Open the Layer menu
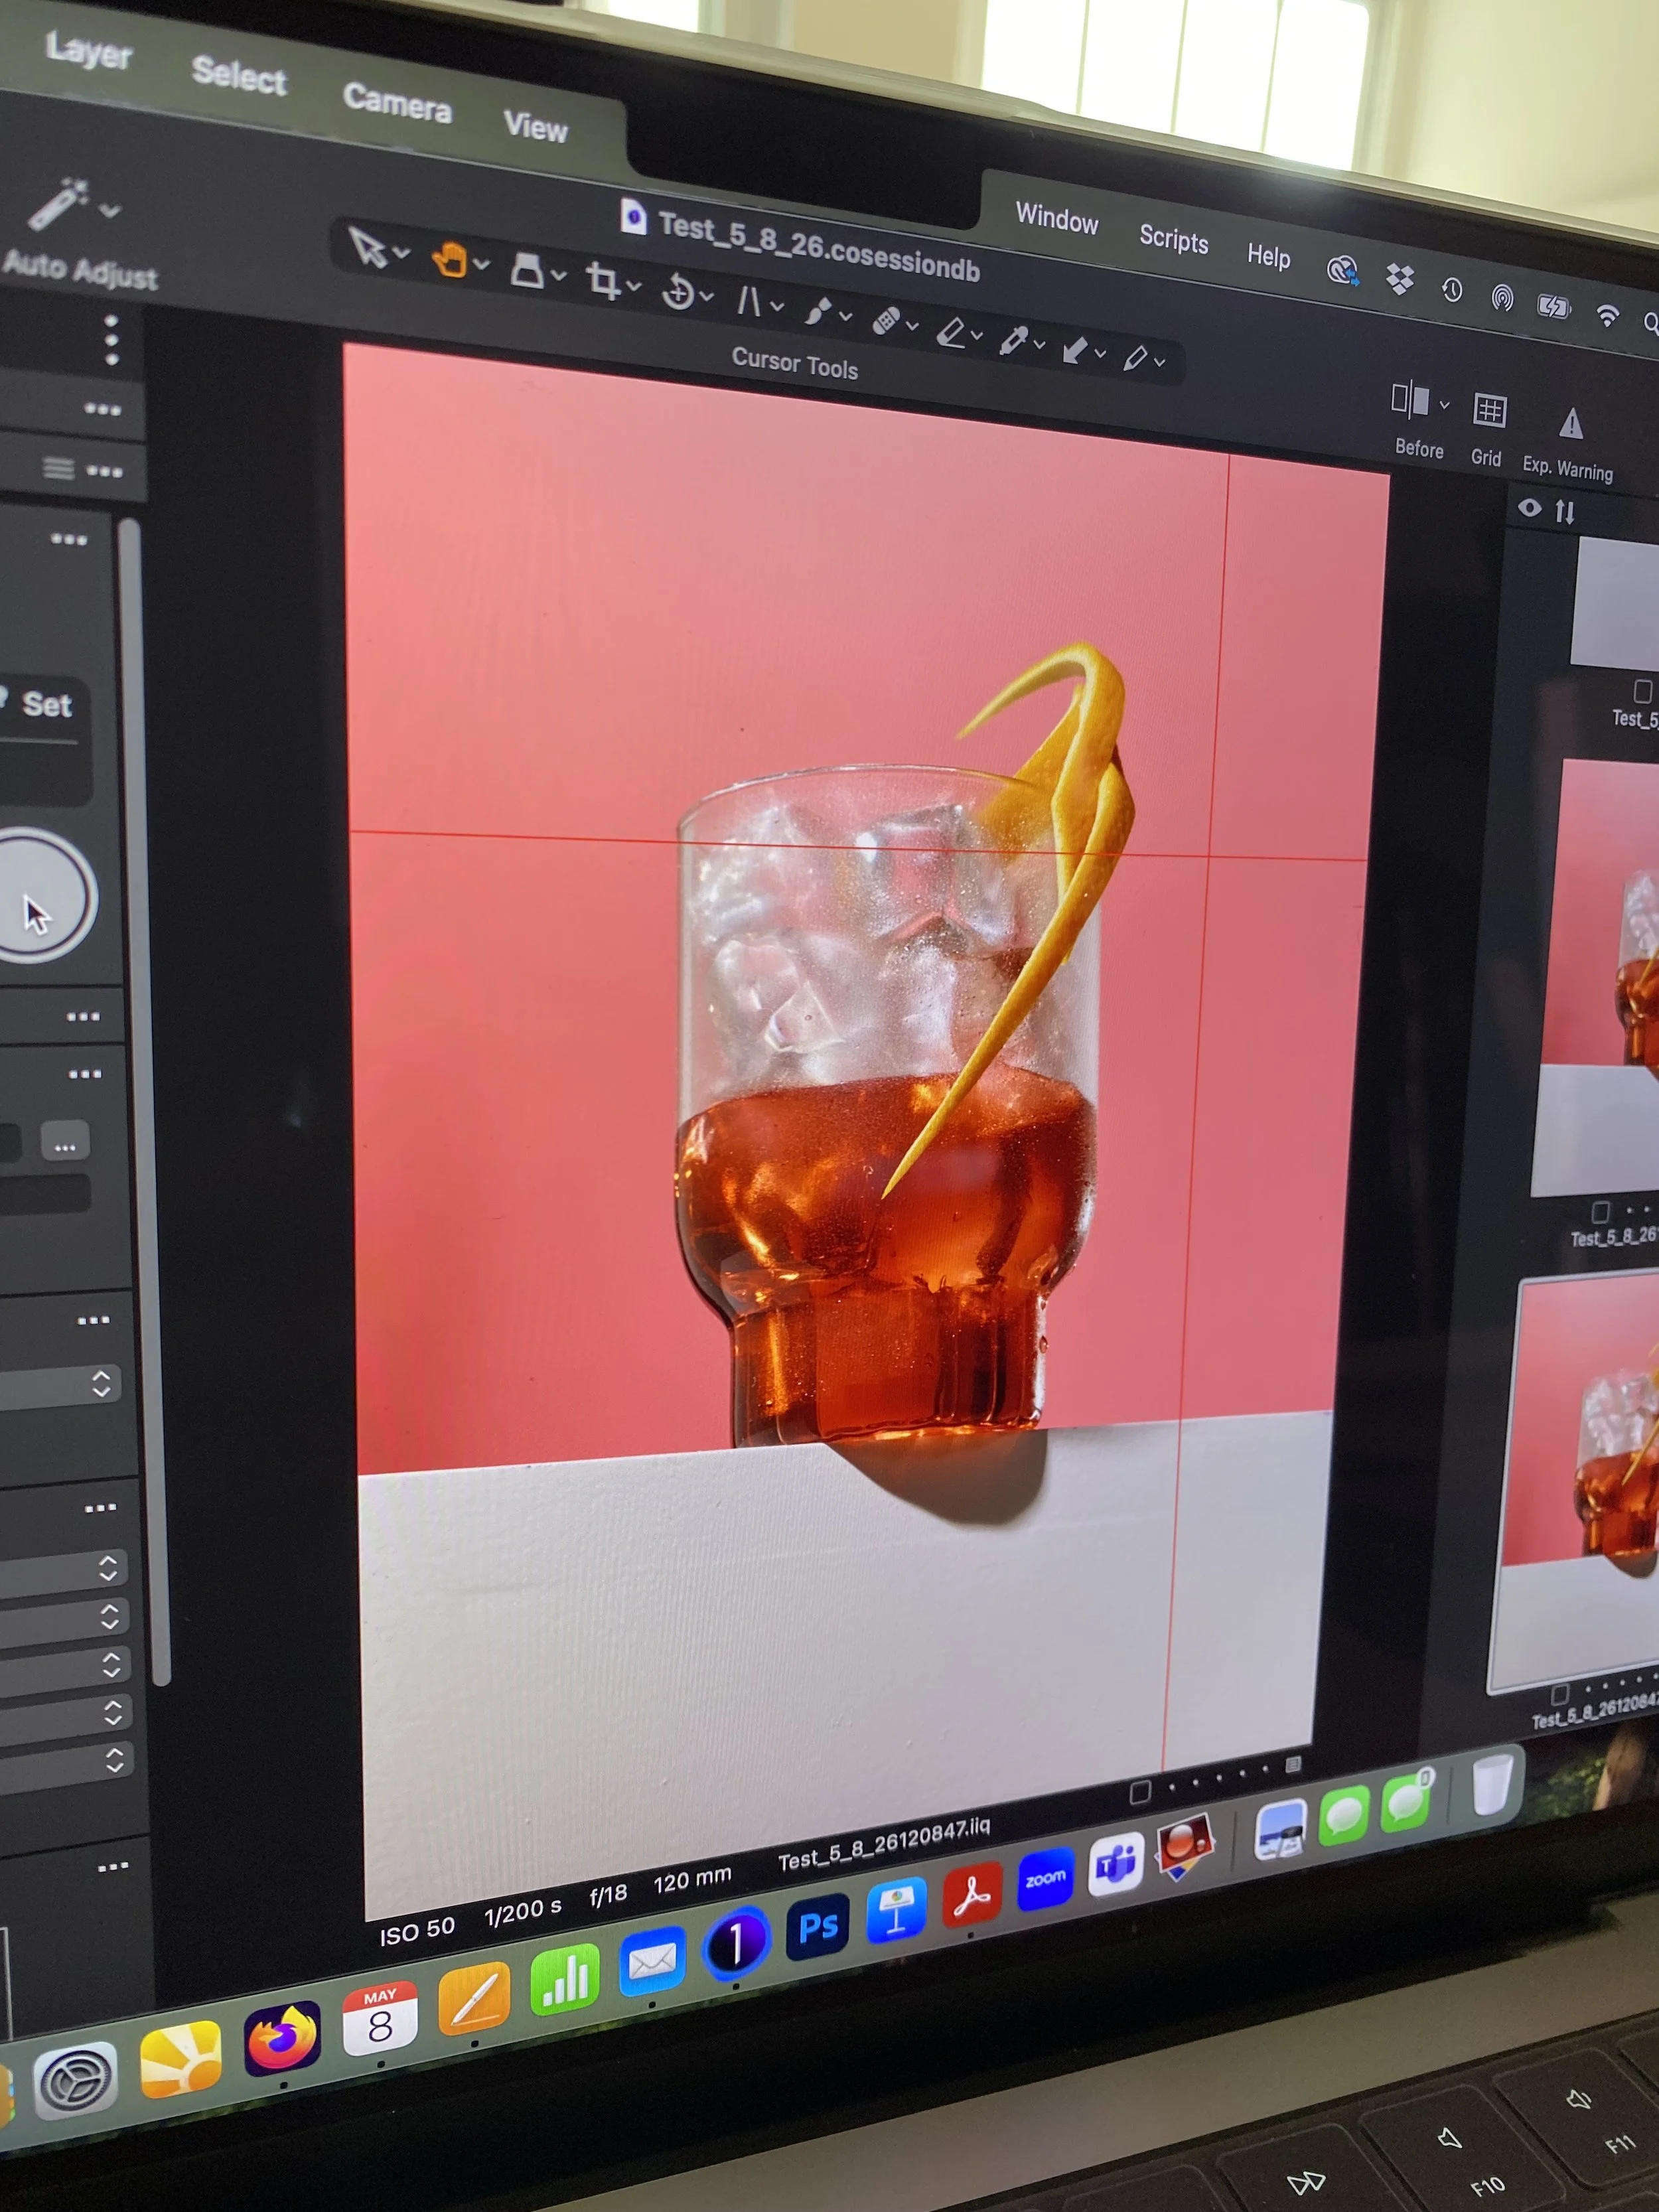 (x=88, y=52)
